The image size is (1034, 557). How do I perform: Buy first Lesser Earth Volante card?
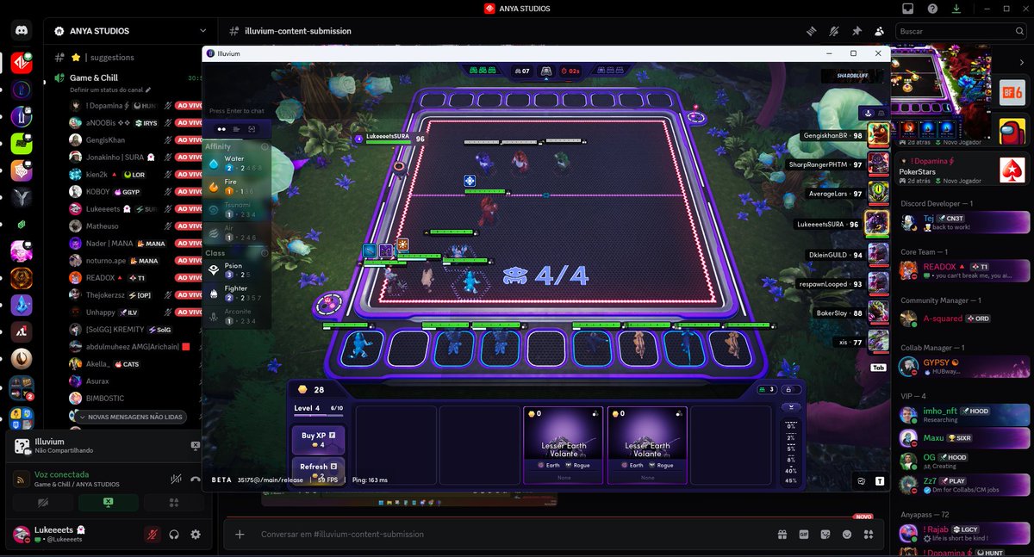click(x=564, y=444)
